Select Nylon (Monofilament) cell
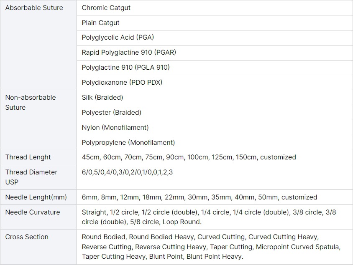 pos(215,128)
